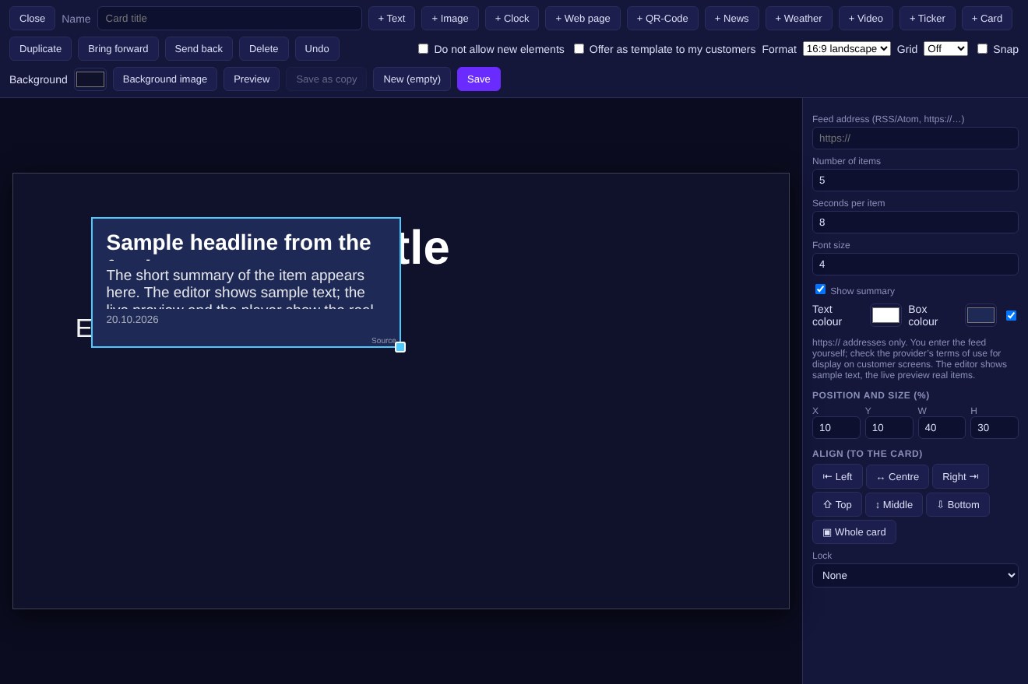Delete the selected element

click(264, 48)
